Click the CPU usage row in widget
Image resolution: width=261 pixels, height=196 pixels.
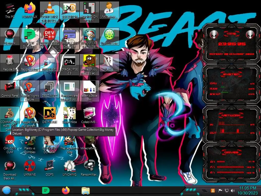tap(232, 83)
